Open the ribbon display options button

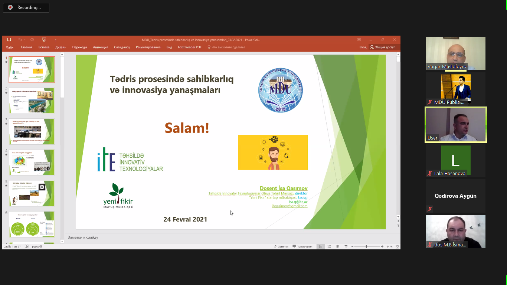click(359, 40)
